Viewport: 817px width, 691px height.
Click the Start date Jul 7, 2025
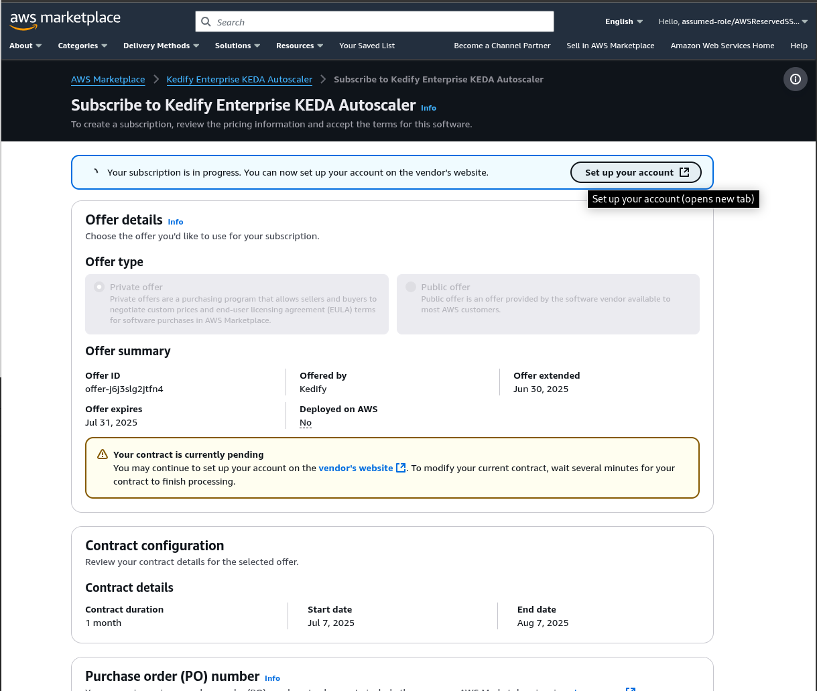(x=331, y=623)
